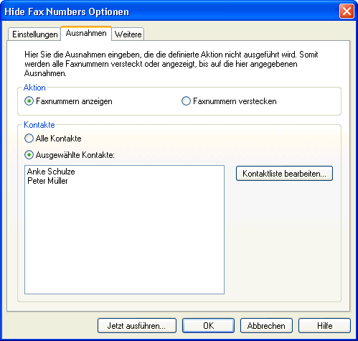Click the Ausnahmen description paragraph text
The height and width of the screenshot is (341, 358).
171,64
